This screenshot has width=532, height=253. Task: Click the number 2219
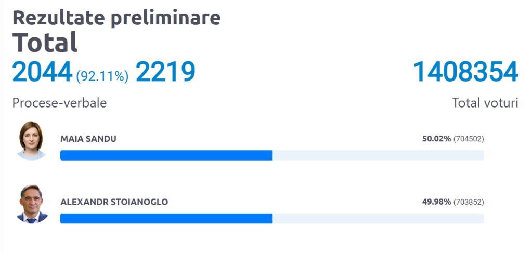[165, 72]
